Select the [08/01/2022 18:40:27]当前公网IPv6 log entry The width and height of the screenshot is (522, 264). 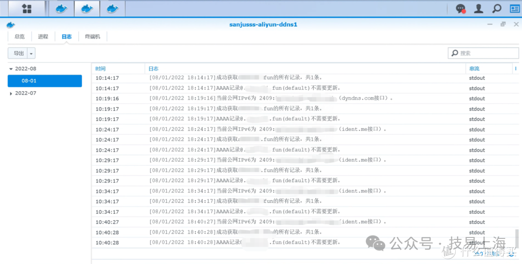click(268, 222)
